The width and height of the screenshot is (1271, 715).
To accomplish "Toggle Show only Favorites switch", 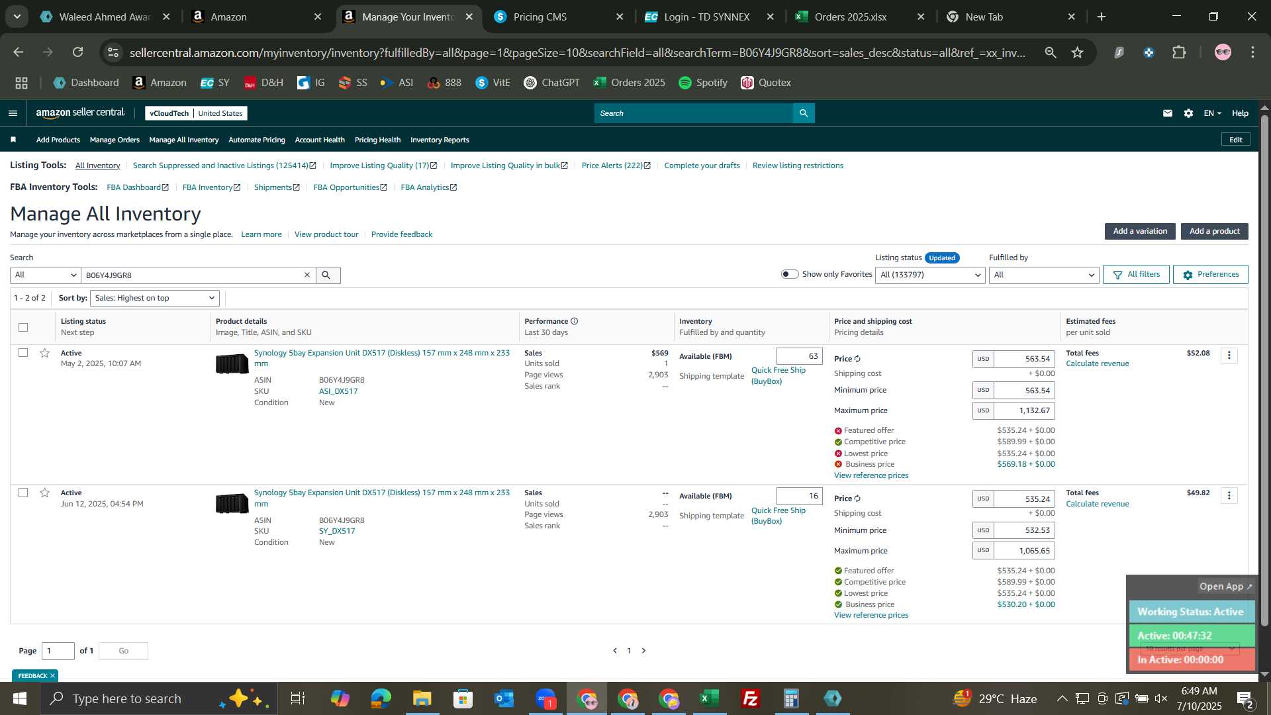I will coord(790,274).
